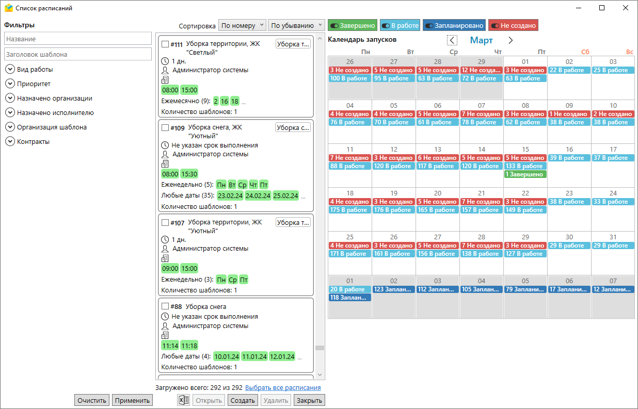Click organization building icon in schedule #107

(x=165, y=258)
